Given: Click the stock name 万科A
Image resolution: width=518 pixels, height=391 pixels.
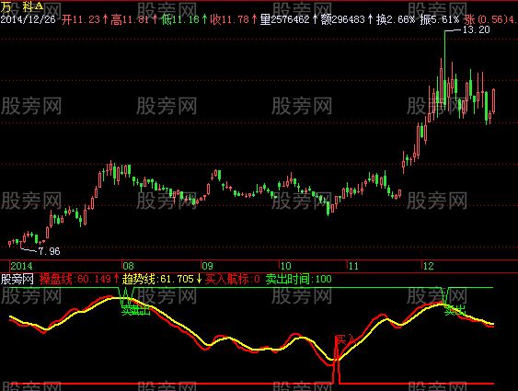Looking at the screenshot, I should (x=22, y=6).
